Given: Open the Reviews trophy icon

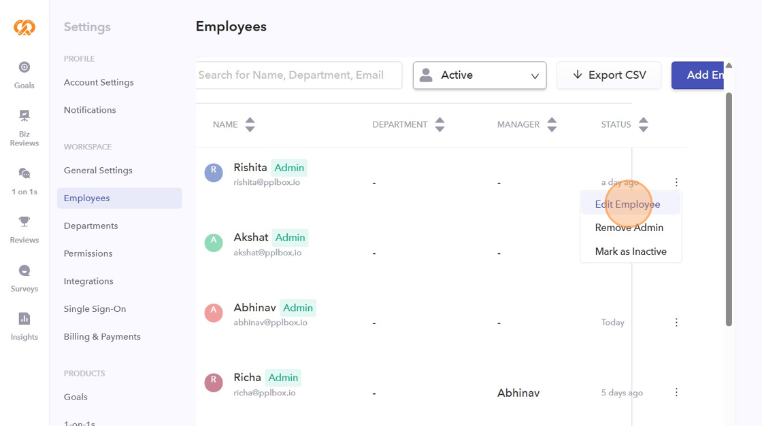Looking at the screenshot, I should (x=24, y=221).
